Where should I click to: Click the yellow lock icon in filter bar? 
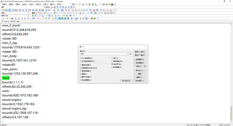pyautogui.click(x=96, y=13)
